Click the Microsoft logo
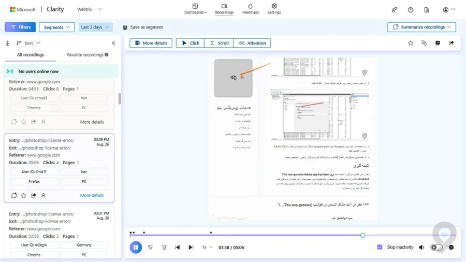Viewport: 466px width, 262px height. click(23, 9)
